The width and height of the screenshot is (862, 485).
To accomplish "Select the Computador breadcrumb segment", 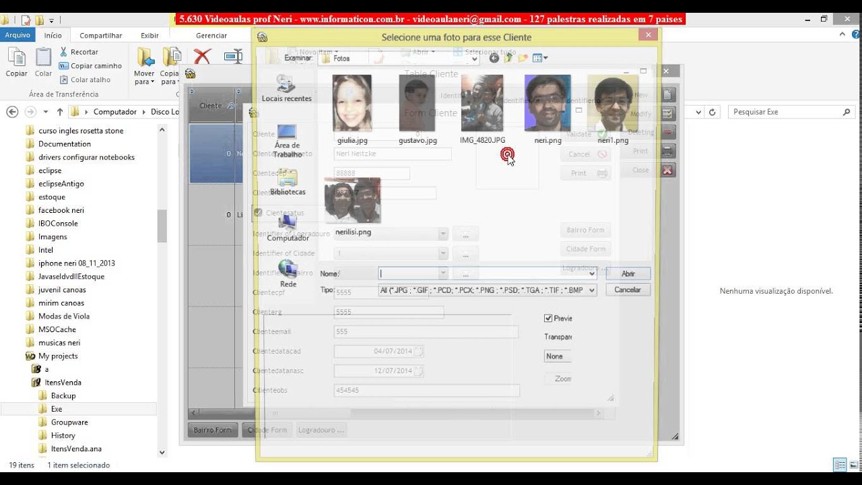I will tap(115, 112).
